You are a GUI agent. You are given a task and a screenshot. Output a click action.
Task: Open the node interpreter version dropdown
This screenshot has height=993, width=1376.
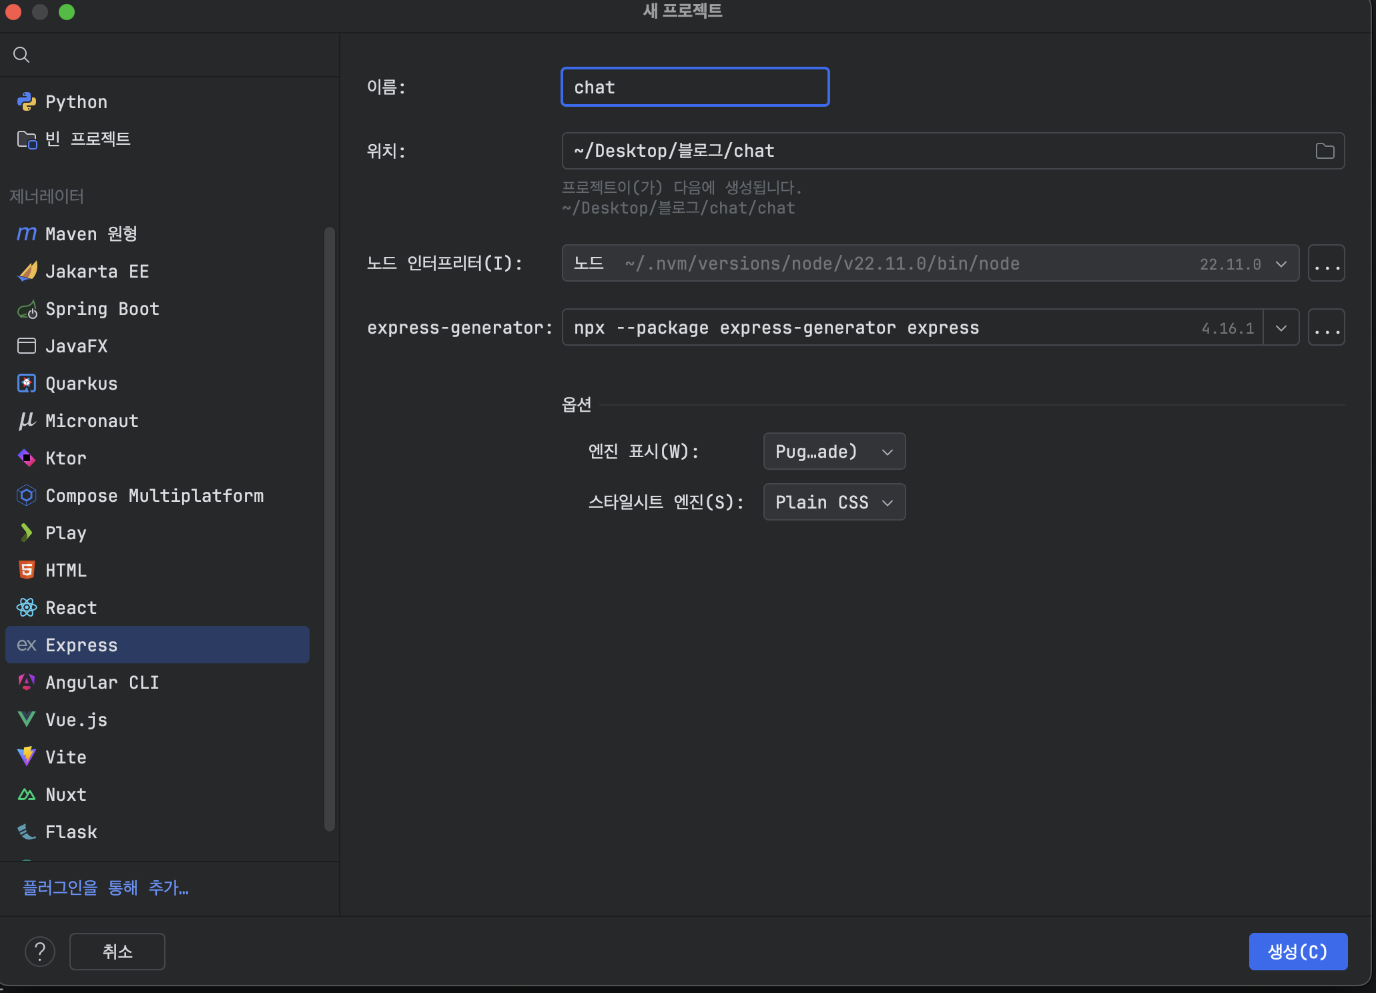[1281, 263]
